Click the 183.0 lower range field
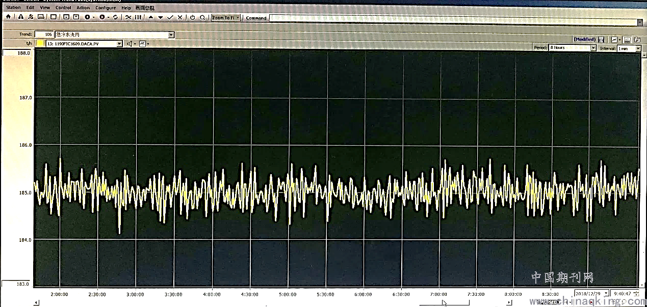This screenshot has width=647, height=307. 17,284
